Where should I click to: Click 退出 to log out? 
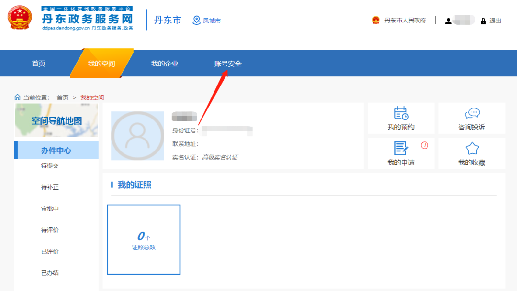[x=495, y=21]
